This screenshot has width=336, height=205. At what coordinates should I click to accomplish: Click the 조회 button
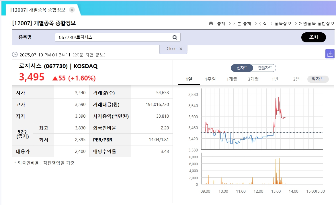click(x=314, y=37)
